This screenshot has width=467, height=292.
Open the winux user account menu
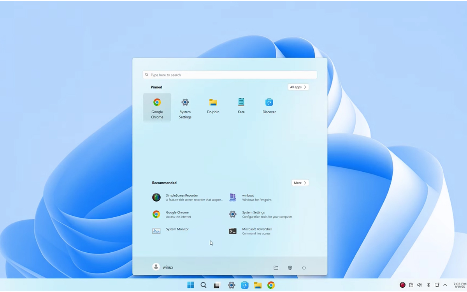(163, 267)
